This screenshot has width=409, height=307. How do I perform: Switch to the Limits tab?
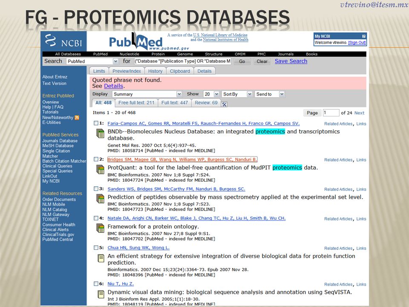99,71
